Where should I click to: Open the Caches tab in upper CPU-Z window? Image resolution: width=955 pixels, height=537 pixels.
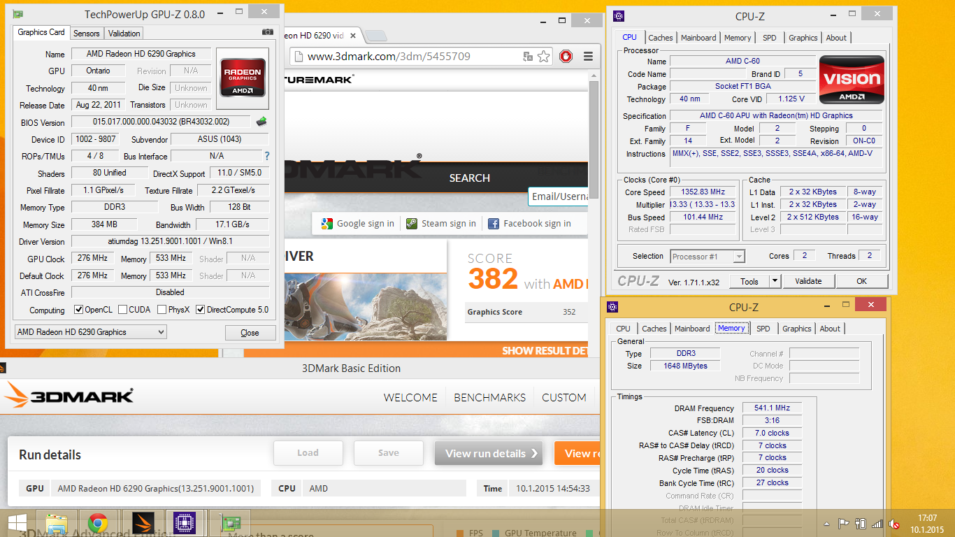click(661, 38)
